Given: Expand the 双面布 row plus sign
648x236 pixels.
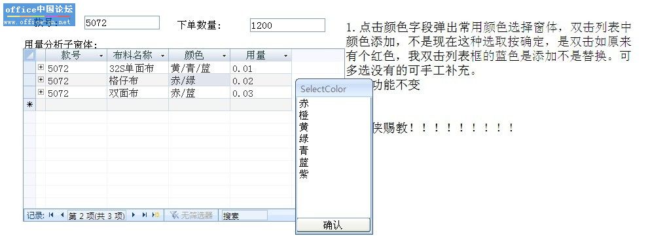Looking at the screenshot, I should coord(41,92).
